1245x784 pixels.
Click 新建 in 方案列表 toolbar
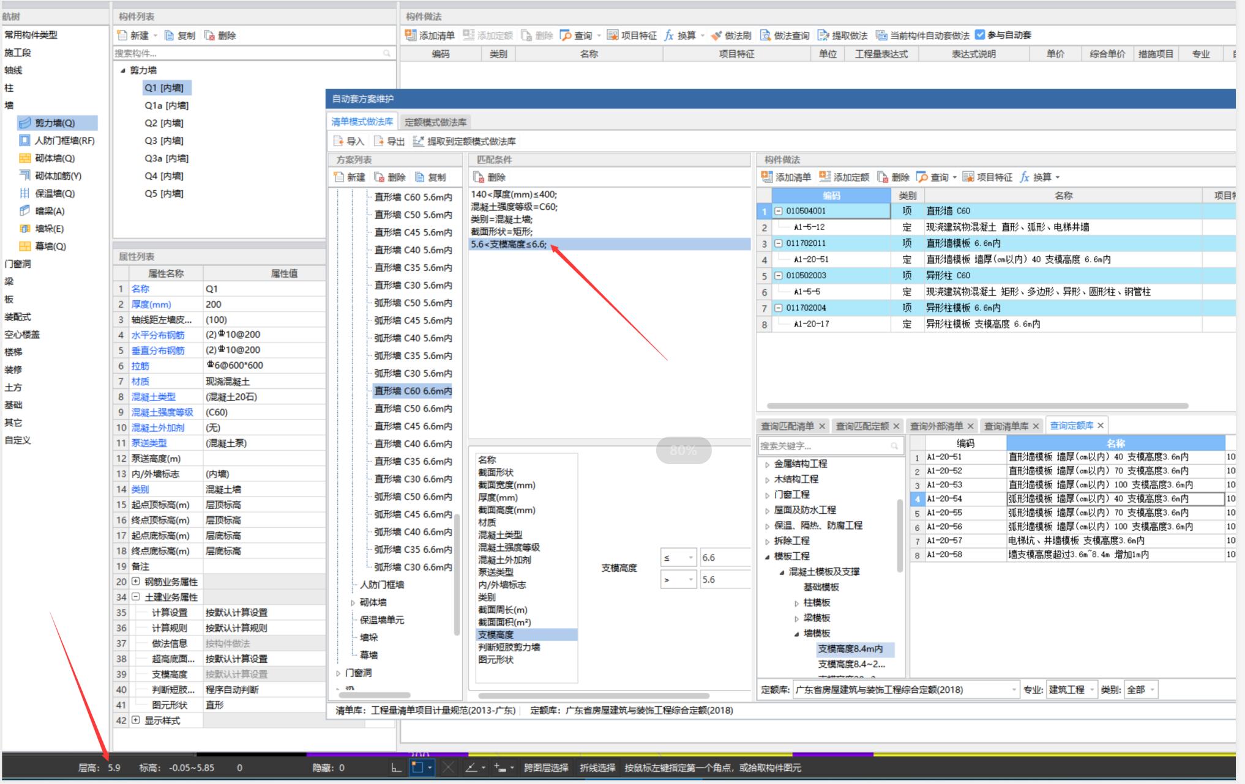pyautogui.click(x=350, y=177)
